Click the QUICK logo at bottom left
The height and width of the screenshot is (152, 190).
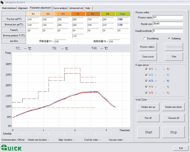pos(11,148)
